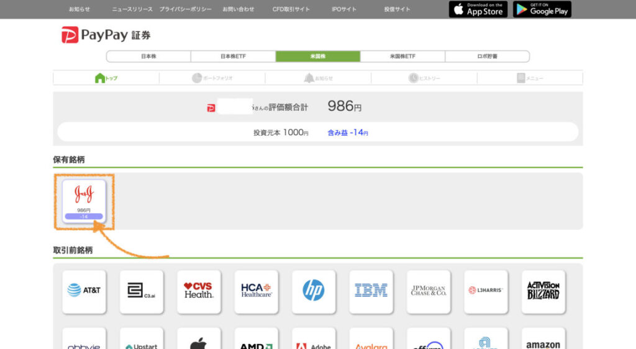Open the Johnson & Johnson holding tile
Viewport: 636px width, 349px height.
[x=84, y=201]
